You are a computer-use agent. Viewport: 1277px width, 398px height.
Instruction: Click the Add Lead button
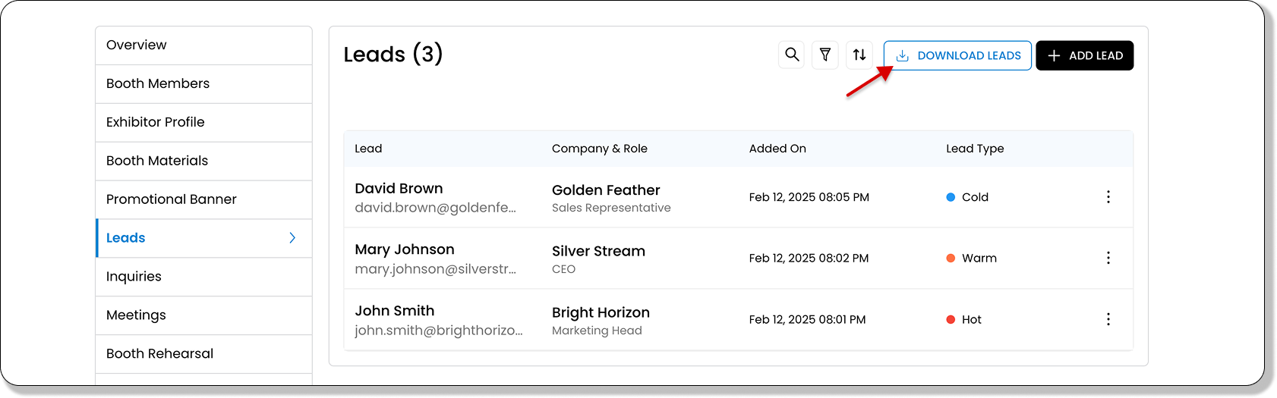tap(1084, 55)
